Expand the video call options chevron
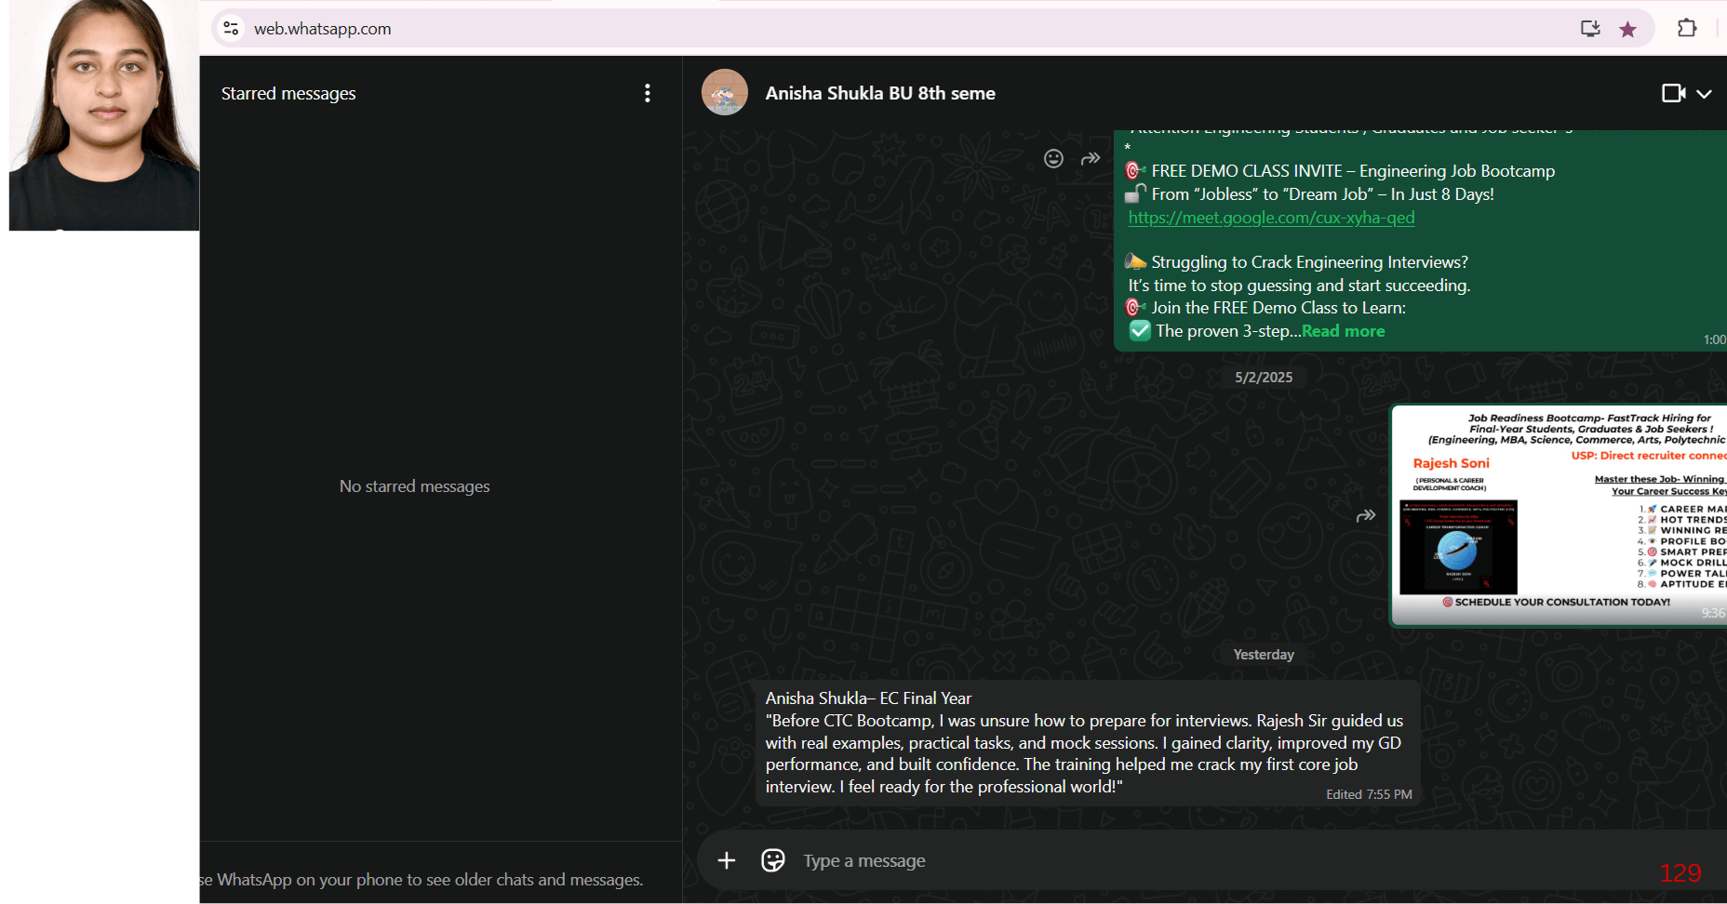Viewport: 1727px width, 904px height. pyautogui.click(x=1704, y=94)
